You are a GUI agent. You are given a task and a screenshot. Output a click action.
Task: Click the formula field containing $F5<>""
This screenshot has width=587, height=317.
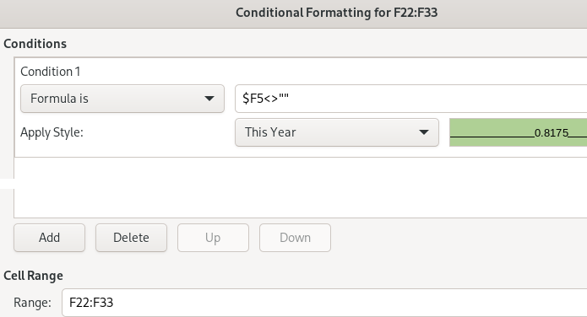point(410,99)
